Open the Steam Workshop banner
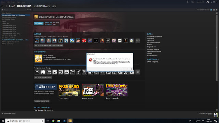219x123 pixels. (x=46, y=87)
